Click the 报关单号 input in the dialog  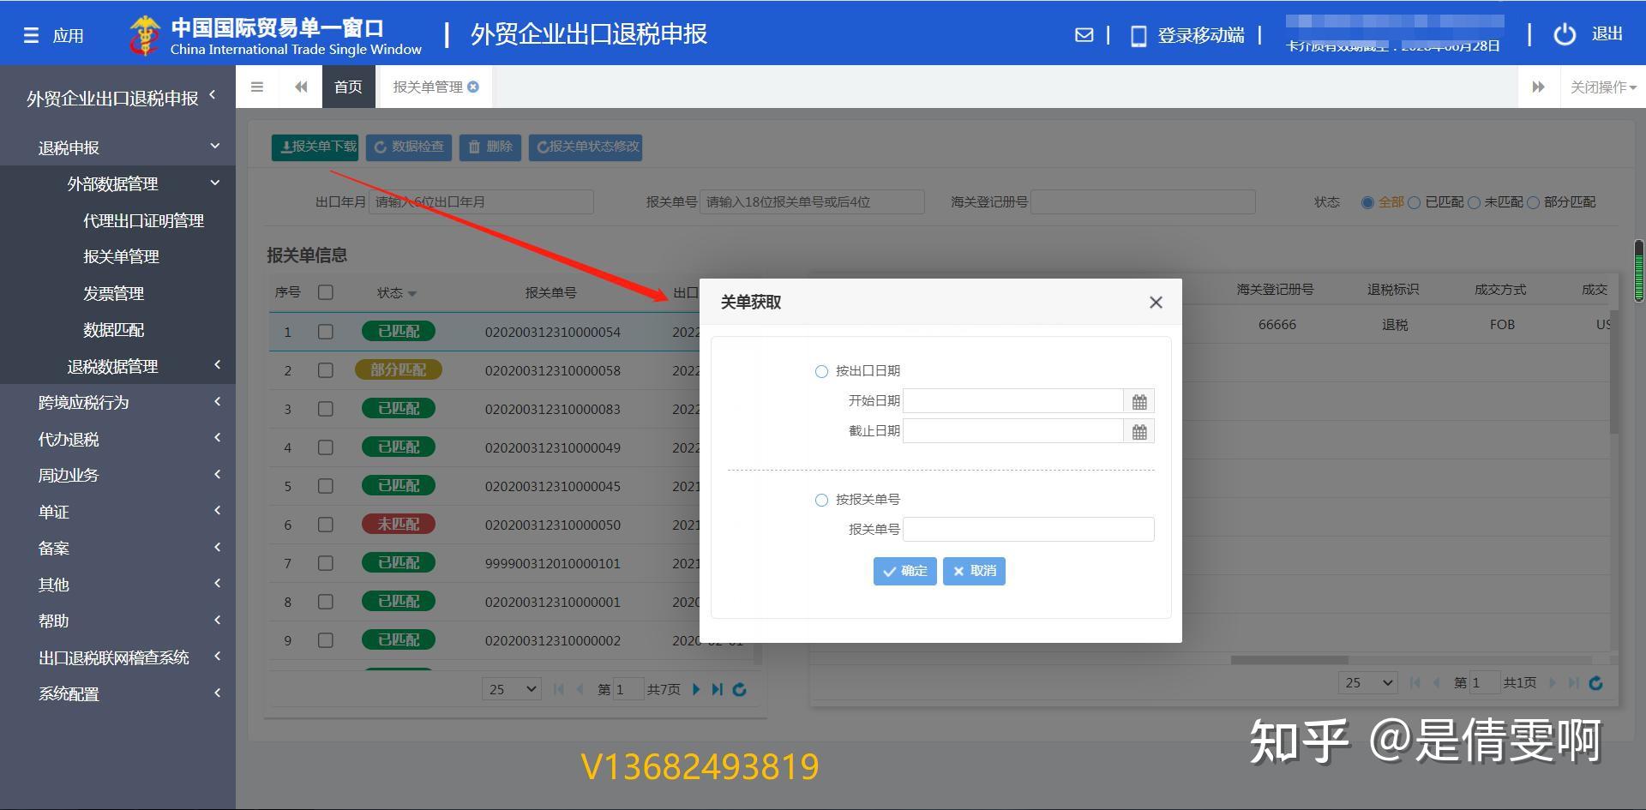(1029, 530)
